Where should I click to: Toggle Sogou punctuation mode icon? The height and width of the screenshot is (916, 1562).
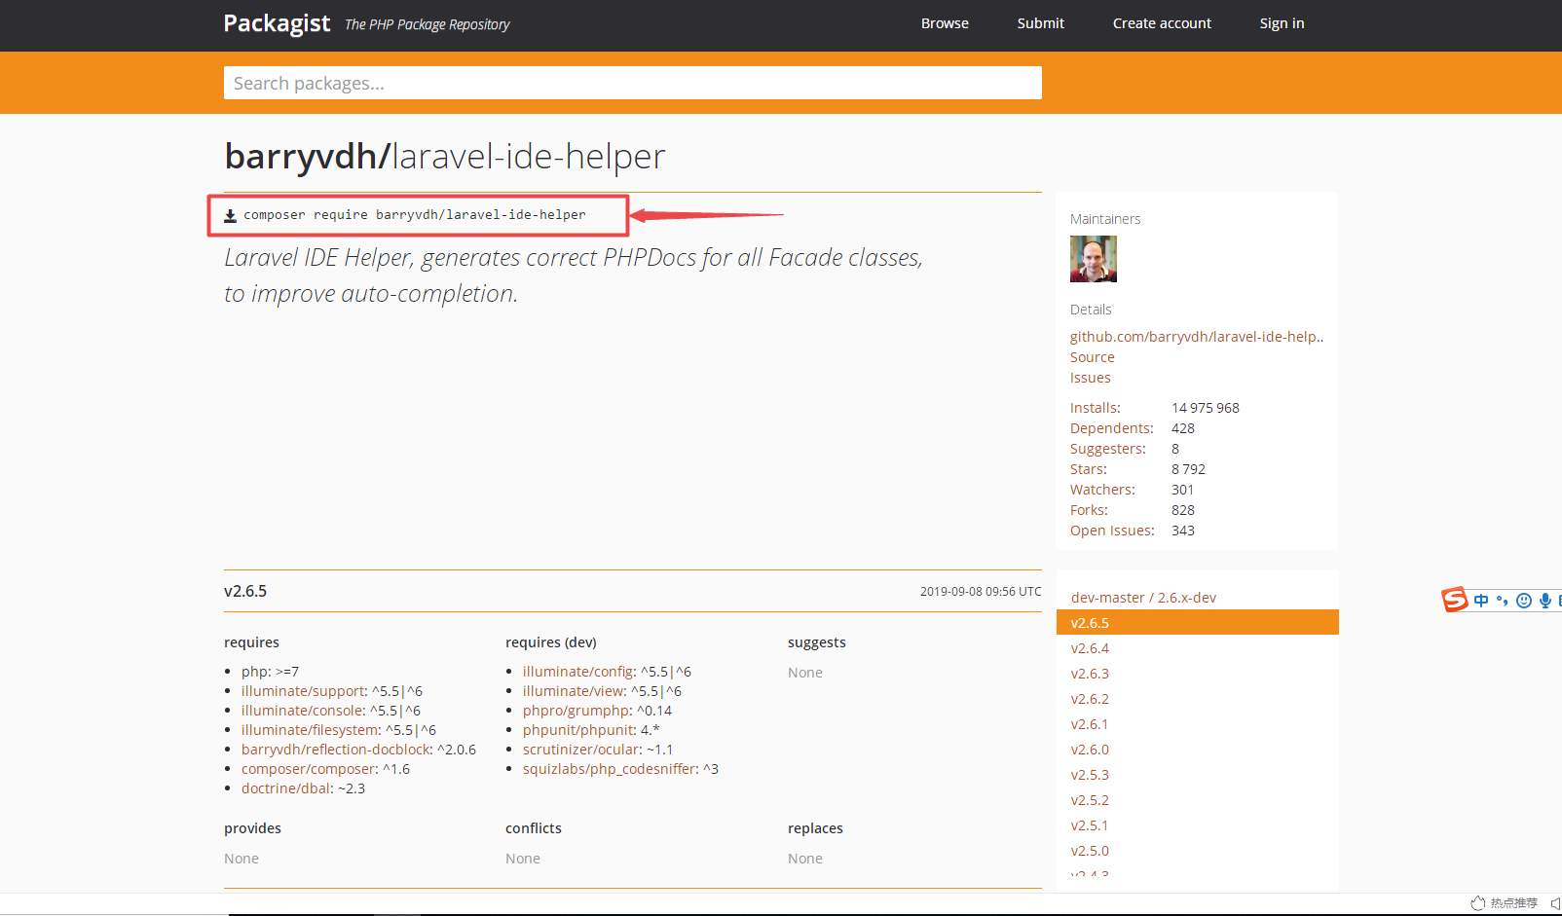[x=1503, y=601]
